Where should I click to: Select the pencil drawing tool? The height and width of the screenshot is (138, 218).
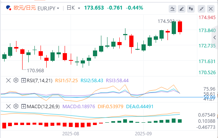(x=182, y=9)
